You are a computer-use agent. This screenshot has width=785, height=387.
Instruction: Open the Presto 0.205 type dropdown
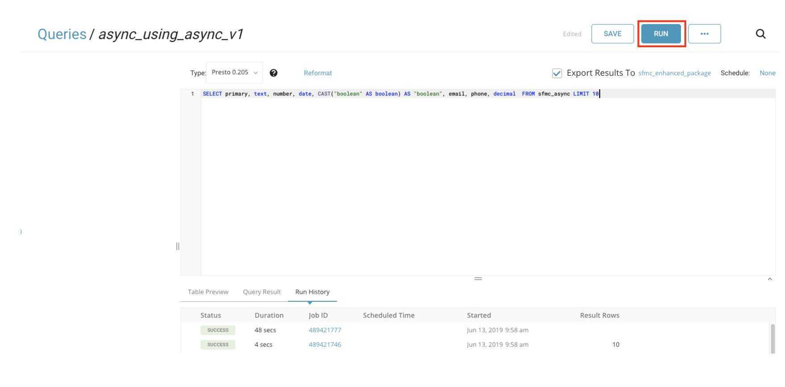234,73
